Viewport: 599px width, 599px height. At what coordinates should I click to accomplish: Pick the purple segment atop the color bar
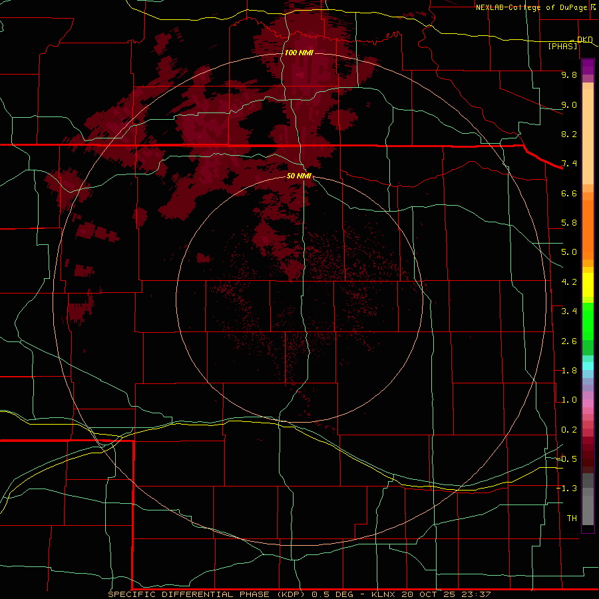[x=588, y=67]
